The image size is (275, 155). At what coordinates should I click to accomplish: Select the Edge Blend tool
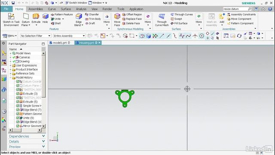click(x=79, y=20)
